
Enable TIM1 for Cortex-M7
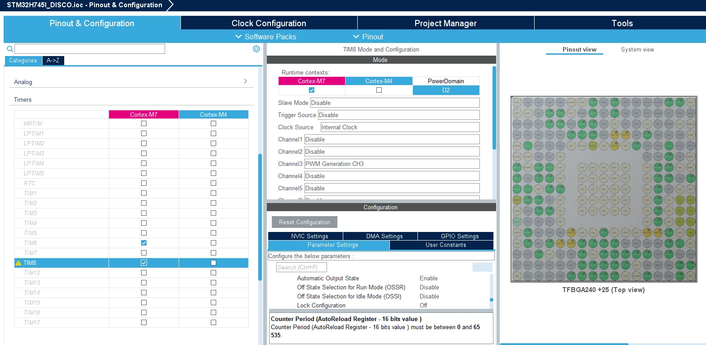click(x=144, y=193)
